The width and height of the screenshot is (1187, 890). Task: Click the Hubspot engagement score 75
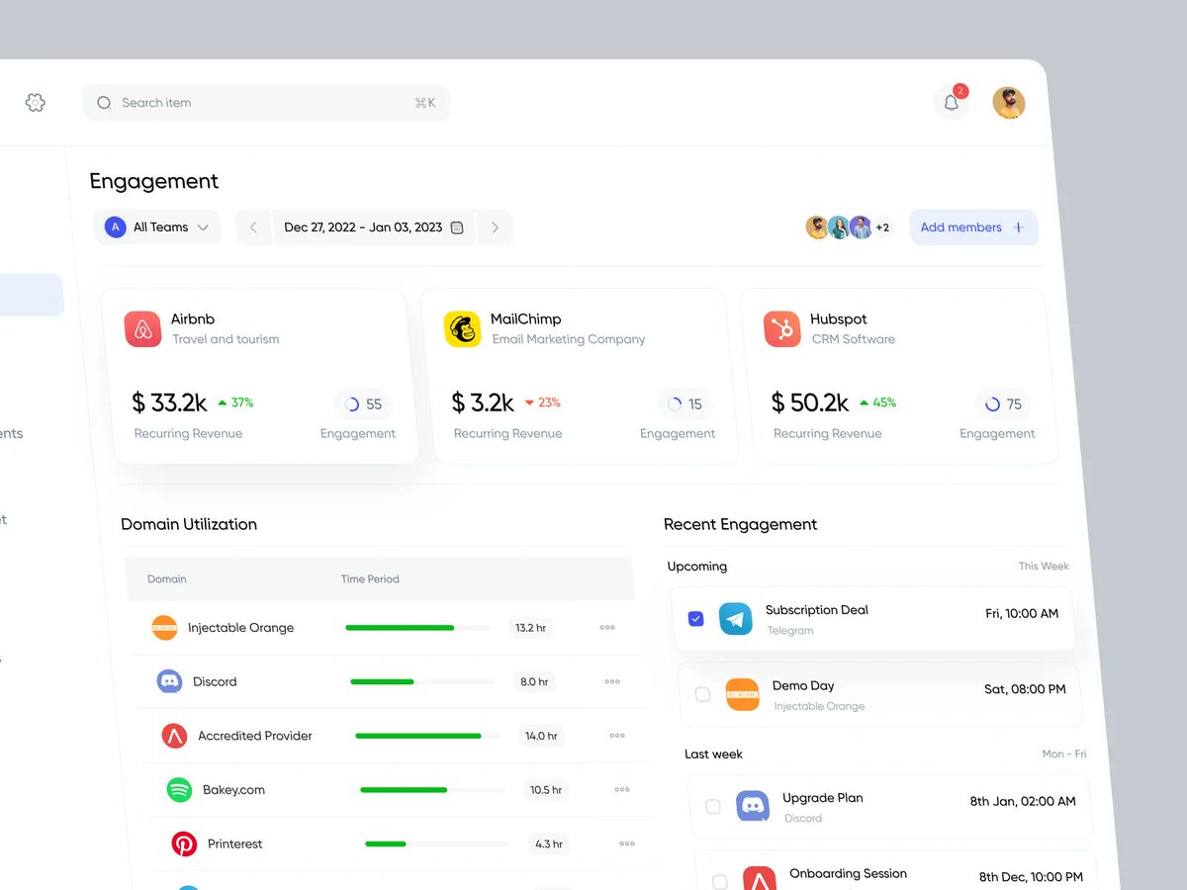pos(1003,403)
